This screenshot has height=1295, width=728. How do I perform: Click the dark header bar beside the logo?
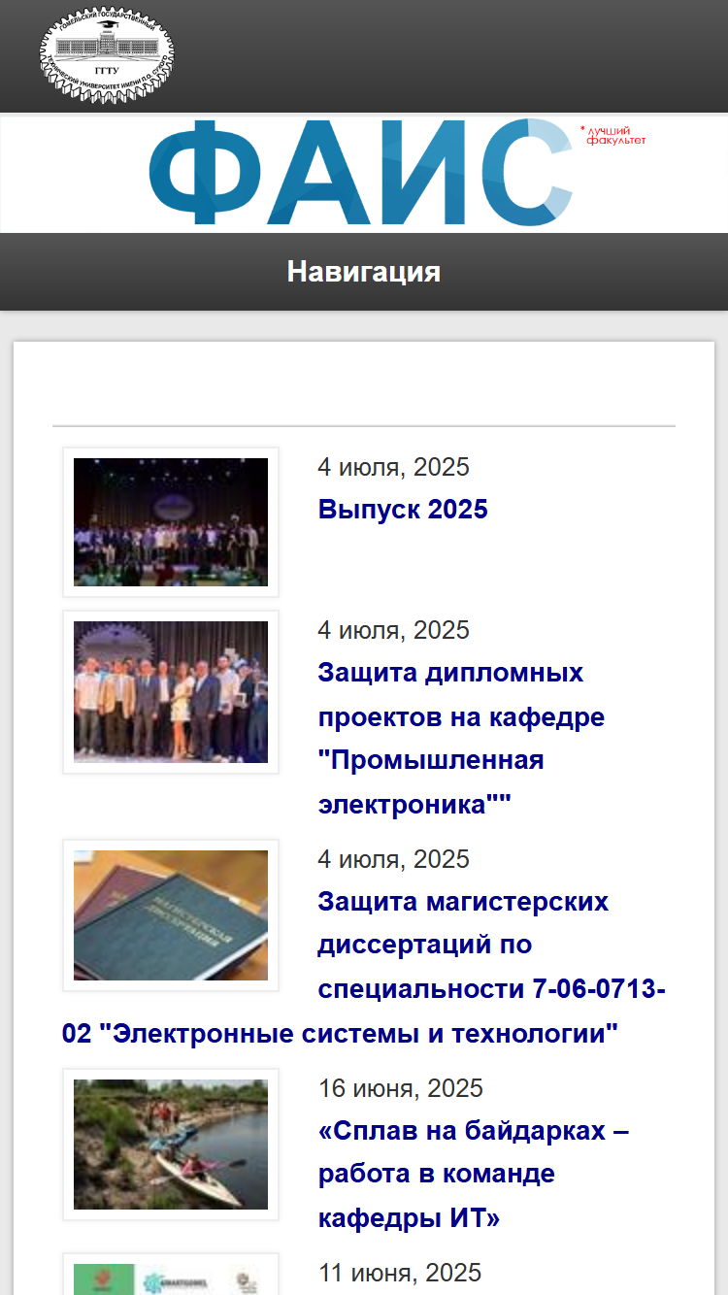[x=451, y=56]
